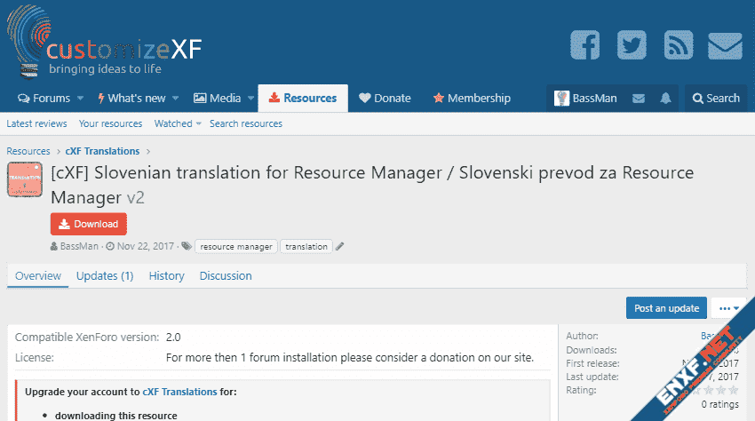Expand the Media dropdown arrow
This screenshot has width=755, height=421.
point(250,99)
